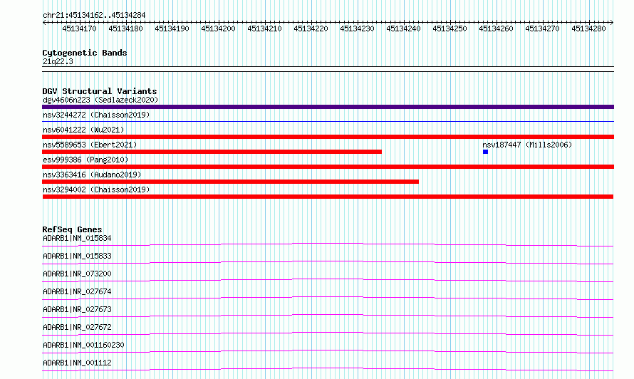The width and height of the screenshot is (634, 379).
Task: Click ruler position 45134210
Action: coord(264,28)
